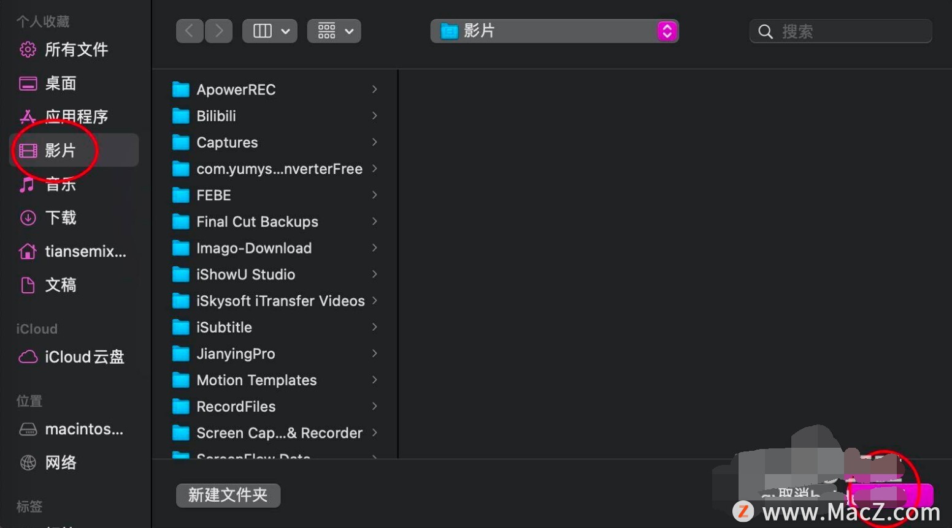Viewport: 952px width, 528px height.
Task: Expand the Captures folder chevron
Action: click(x=374, y=142)
